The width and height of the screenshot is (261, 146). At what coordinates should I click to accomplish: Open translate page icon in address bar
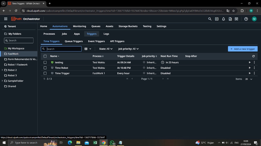pos(228,11)
